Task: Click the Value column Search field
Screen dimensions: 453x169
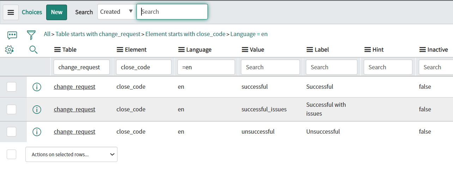Action: [270, 67]
